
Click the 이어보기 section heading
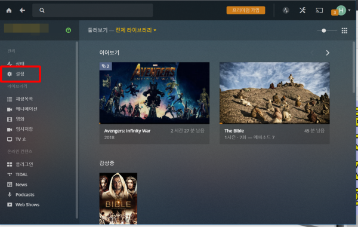coord(109,53)
